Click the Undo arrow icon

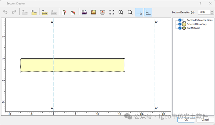click(x=6, y=12)
